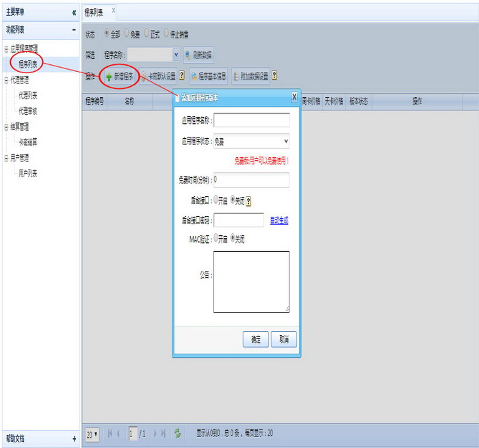Image resolution: width=479 pixels, height=448 pixels.
Task: Sort by the 名称 column header
Action: [x=129, y=101]
